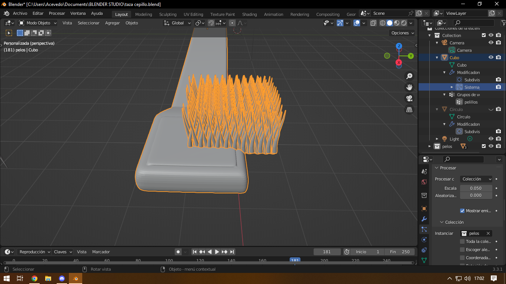
Task: Open the Reproducción timeline dropdown
Action: click(x=35, y=252)
